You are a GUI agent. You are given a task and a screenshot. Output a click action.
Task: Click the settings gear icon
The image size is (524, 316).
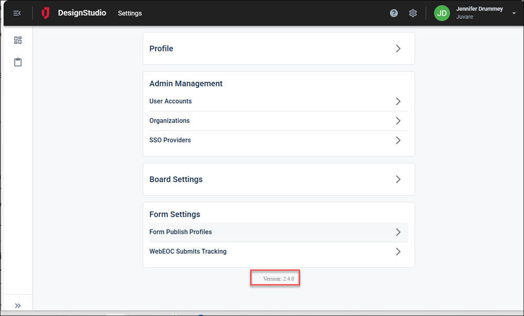click(413, 13)
